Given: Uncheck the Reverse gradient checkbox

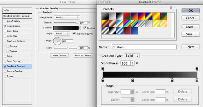Looking at the screenshot, I should (85, 28).
